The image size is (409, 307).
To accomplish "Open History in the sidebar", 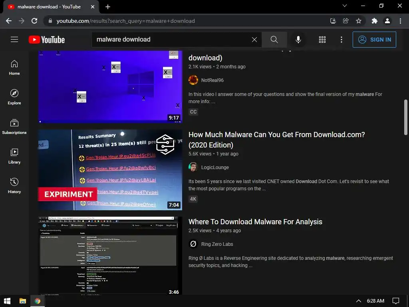I will point(14,185).
